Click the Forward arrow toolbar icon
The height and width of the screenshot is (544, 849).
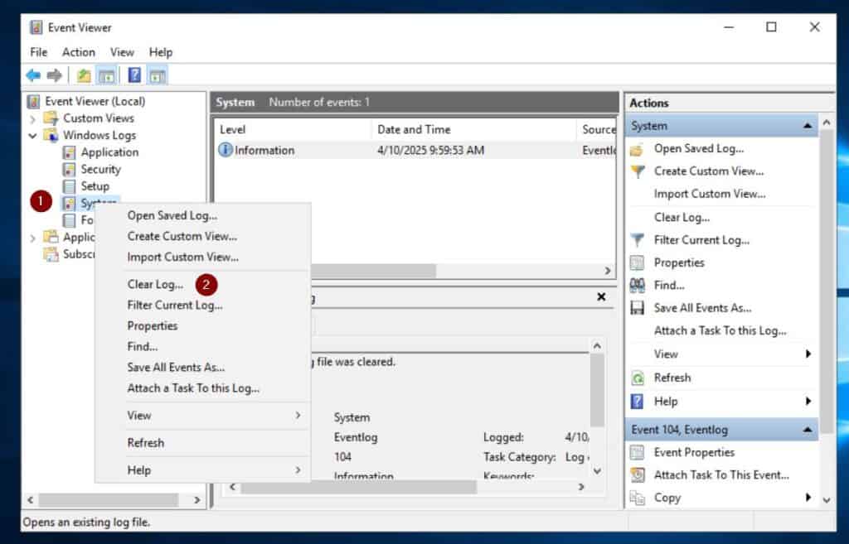tap(54, 75)
